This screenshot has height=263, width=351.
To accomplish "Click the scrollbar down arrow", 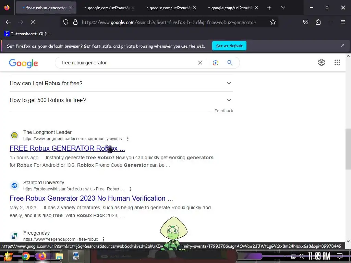I will pyautogui.click(x=348, y=241).
